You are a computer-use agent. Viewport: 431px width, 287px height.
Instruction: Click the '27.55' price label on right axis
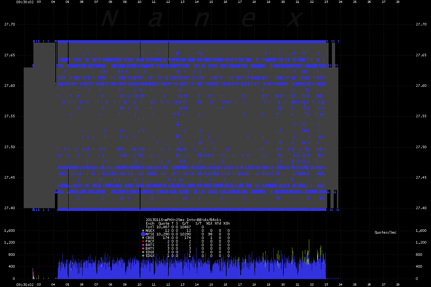421,116
